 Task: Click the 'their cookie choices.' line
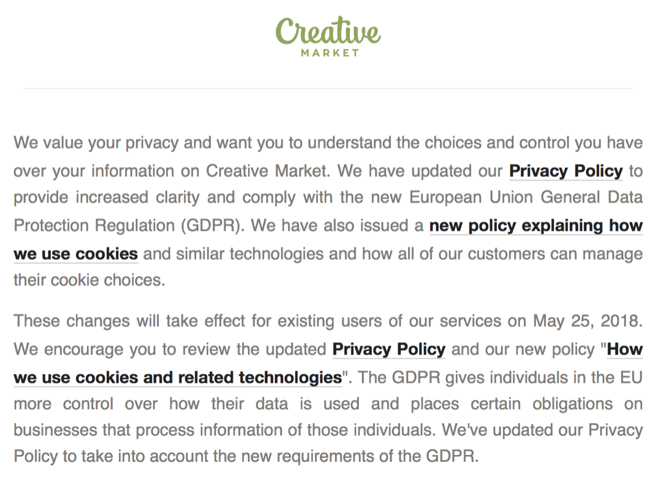[89, 280]
